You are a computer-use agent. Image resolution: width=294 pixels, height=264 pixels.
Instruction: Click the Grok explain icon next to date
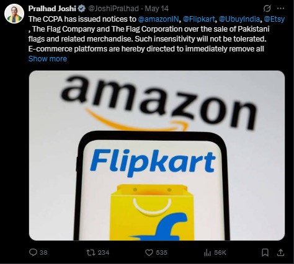267,9
